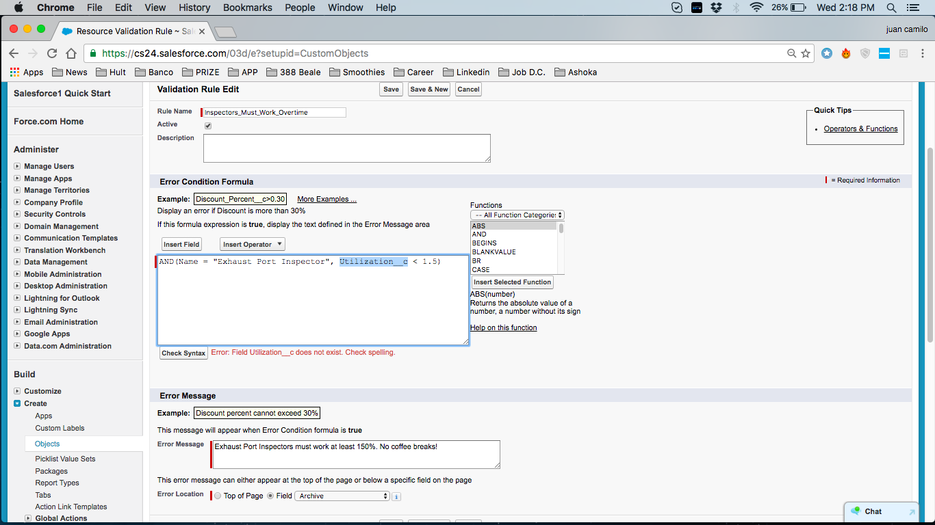Open the Chat widget
This screenshot has height=525, width=935.
pyautogui.click(x=882, y=511)
